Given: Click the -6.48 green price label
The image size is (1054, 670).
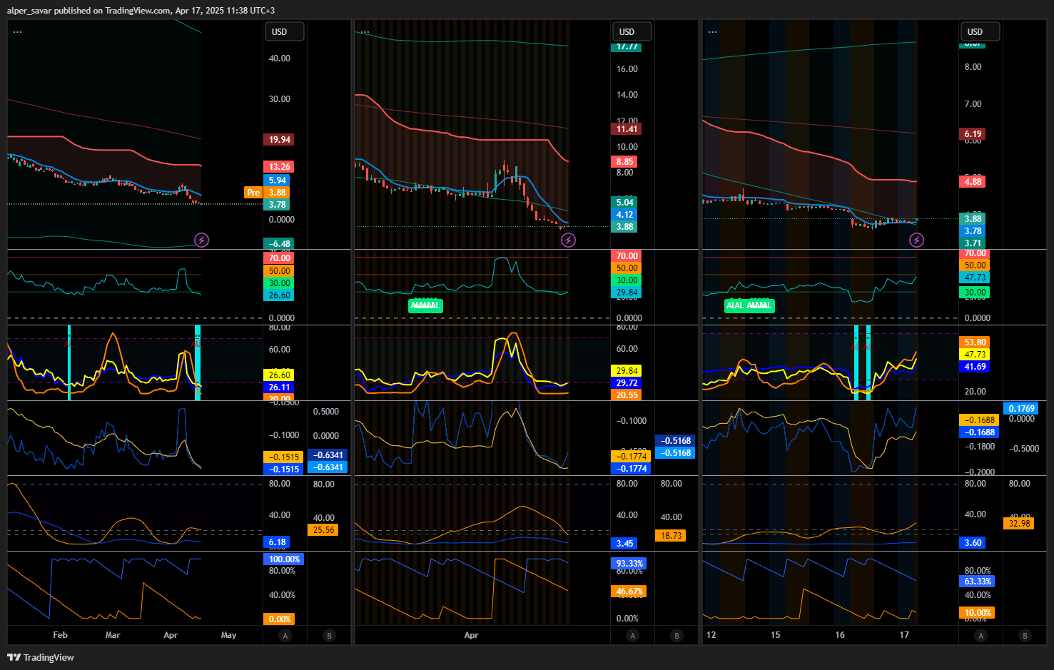Looking at the screenshot, I should [279, 244].
